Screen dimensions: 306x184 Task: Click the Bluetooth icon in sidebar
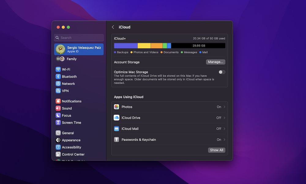point(58,76)
